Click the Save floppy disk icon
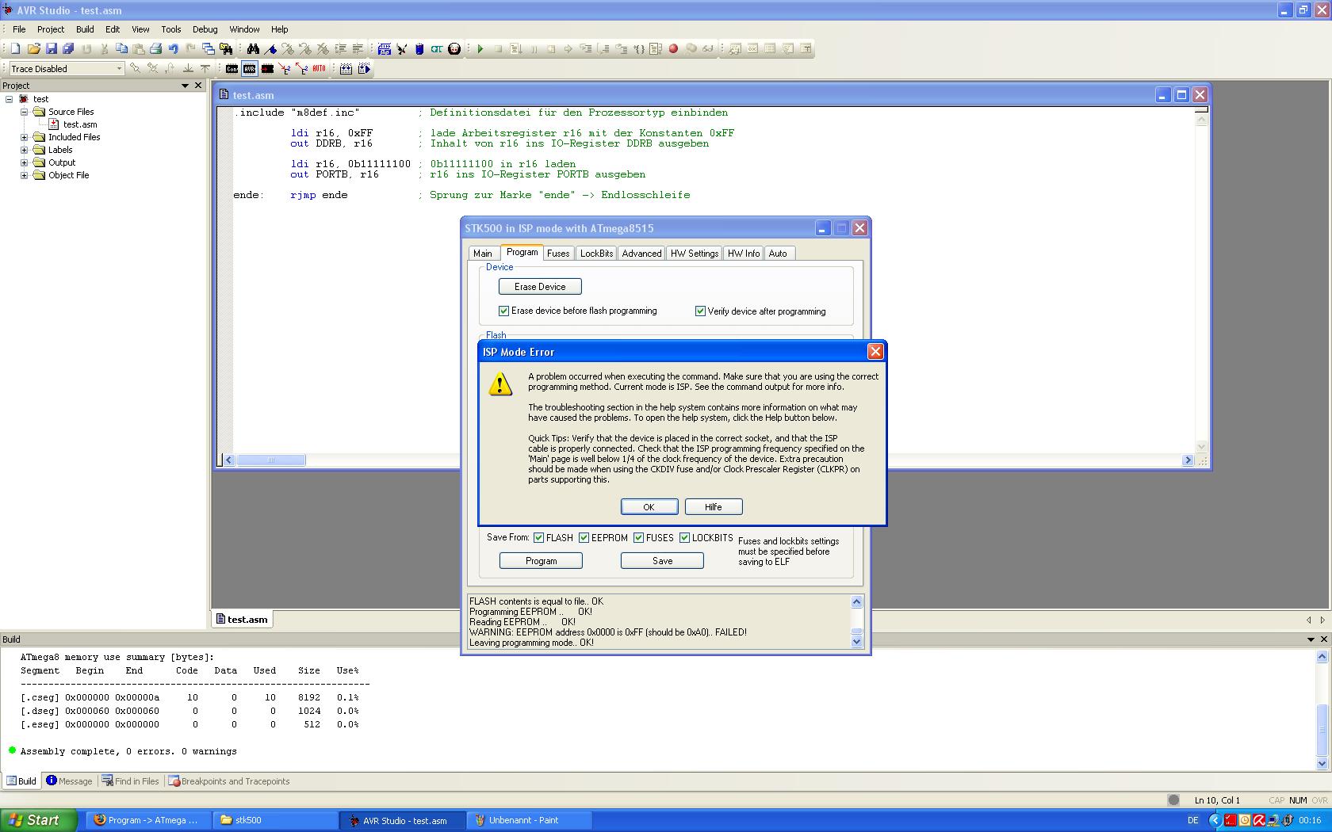 click(52, 48)
